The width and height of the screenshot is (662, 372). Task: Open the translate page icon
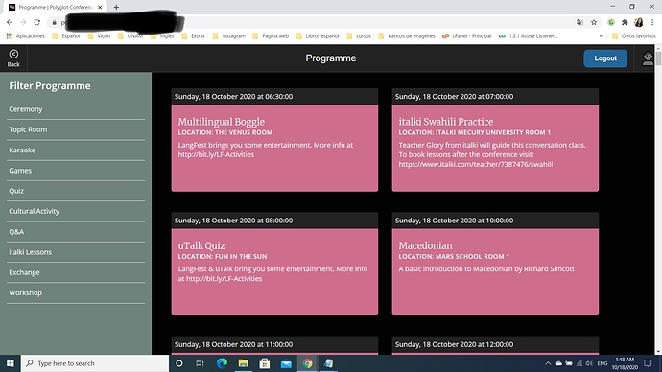(x=579, y=22)
